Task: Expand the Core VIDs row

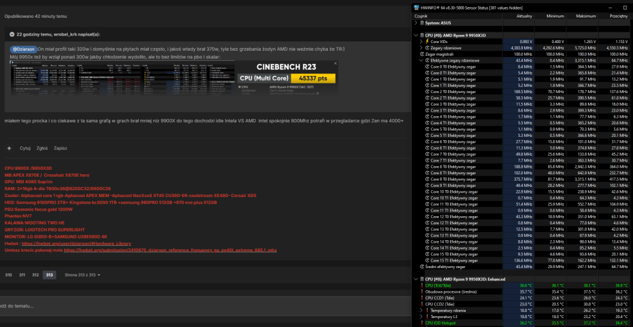Action: pyautogui.click(x=422, y=42)
